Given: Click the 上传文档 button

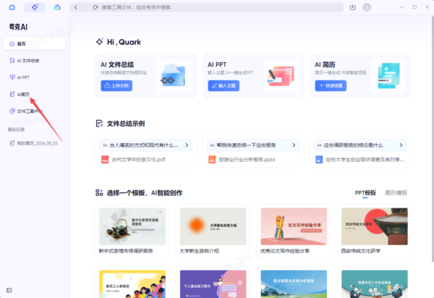Looking at the screenshot, I should pyautogui.click(x=116, y=86).
